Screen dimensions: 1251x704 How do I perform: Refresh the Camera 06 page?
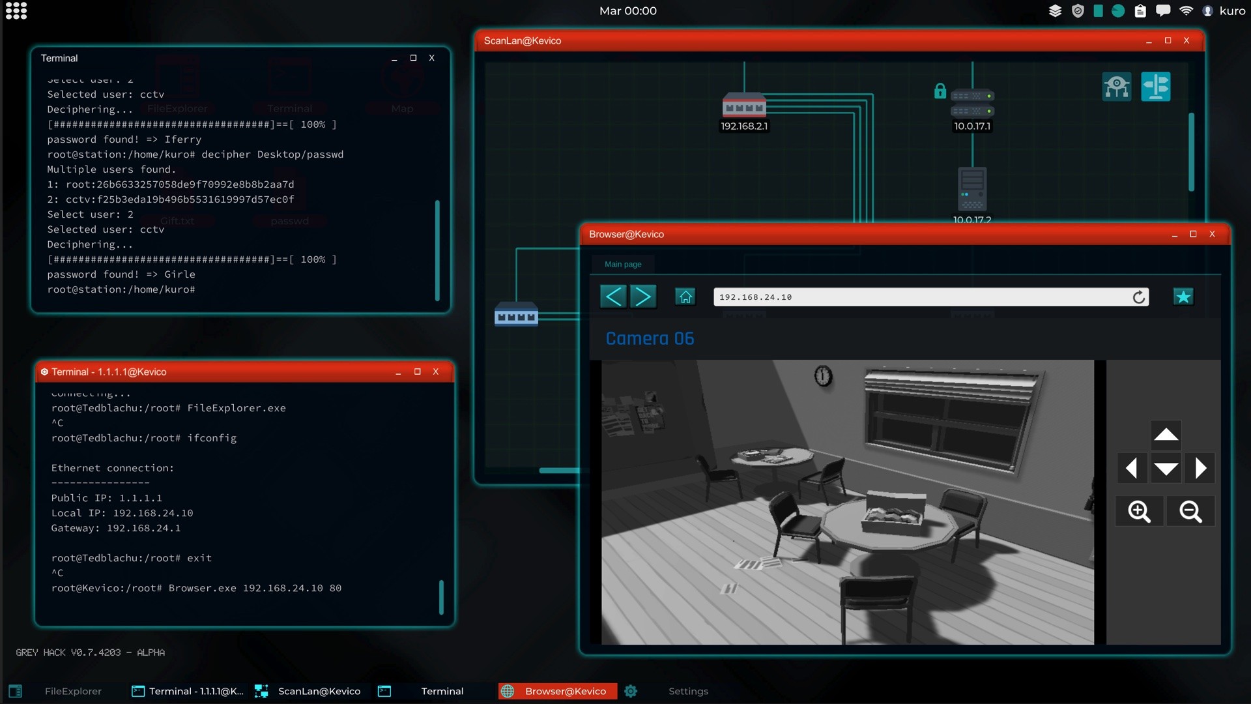point(1139,297)
